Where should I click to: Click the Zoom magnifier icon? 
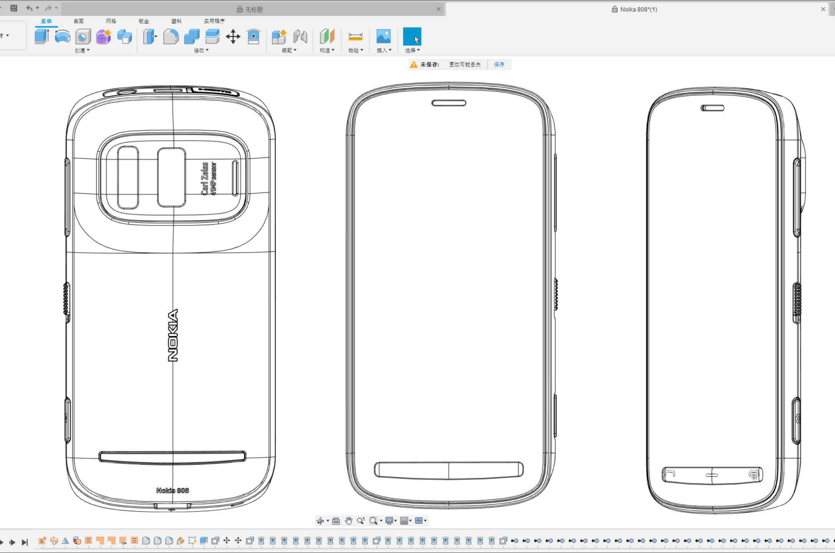tap(360, 521)
